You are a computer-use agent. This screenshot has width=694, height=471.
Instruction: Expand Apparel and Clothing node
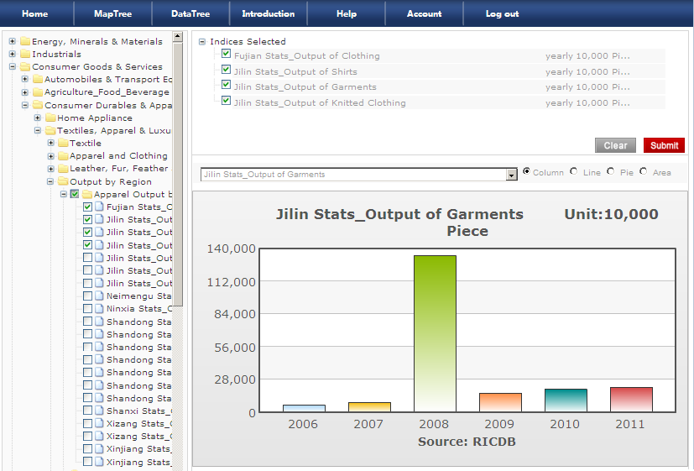point(50,156)
